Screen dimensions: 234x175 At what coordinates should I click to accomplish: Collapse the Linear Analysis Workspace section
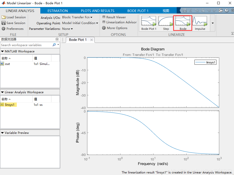[3, 92]
